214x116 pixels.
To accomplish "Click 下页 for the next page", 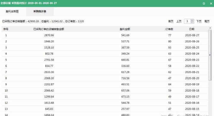I will pos(199,21).
